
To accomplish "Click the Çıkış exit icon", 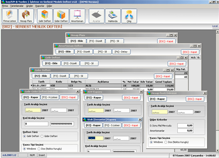I will tap(129, 16).
